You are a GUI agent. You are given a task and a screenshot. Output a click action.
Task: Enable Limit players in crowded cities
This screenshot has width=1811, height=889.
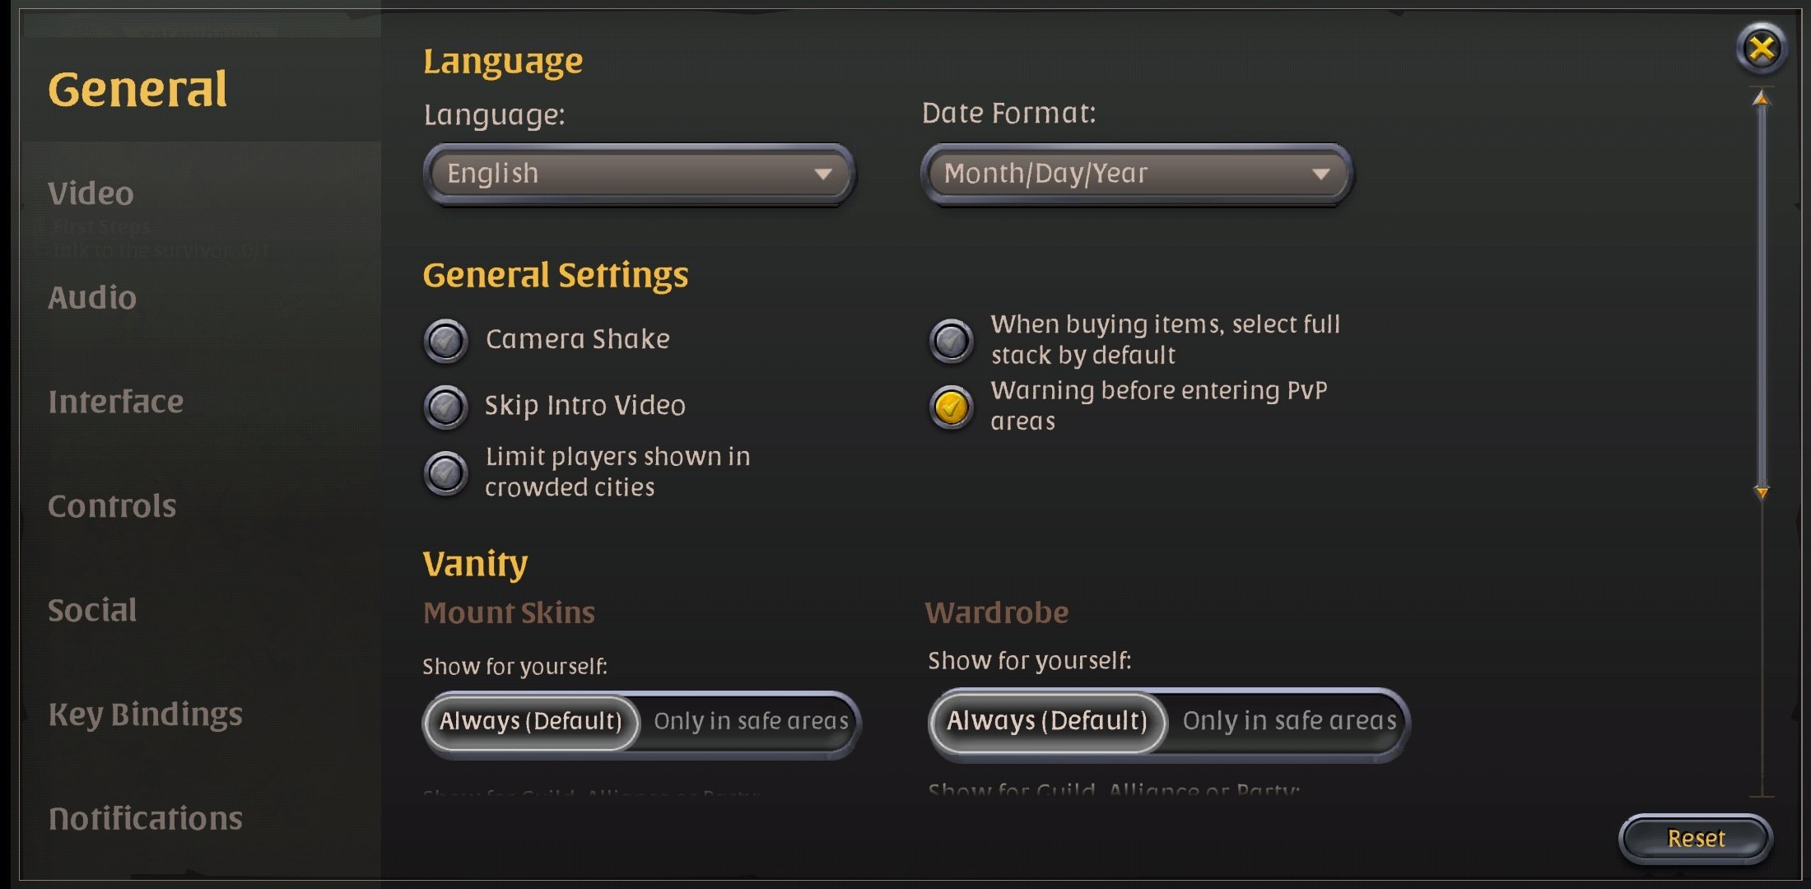tap(447, 470)
